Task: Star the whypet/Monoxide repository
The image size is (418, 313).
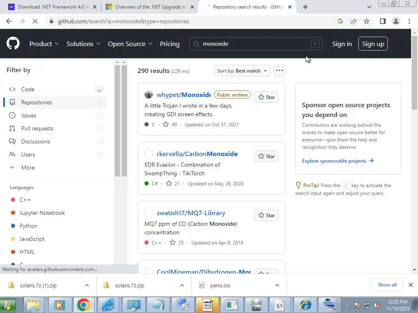Action: (x=266, y=97)
